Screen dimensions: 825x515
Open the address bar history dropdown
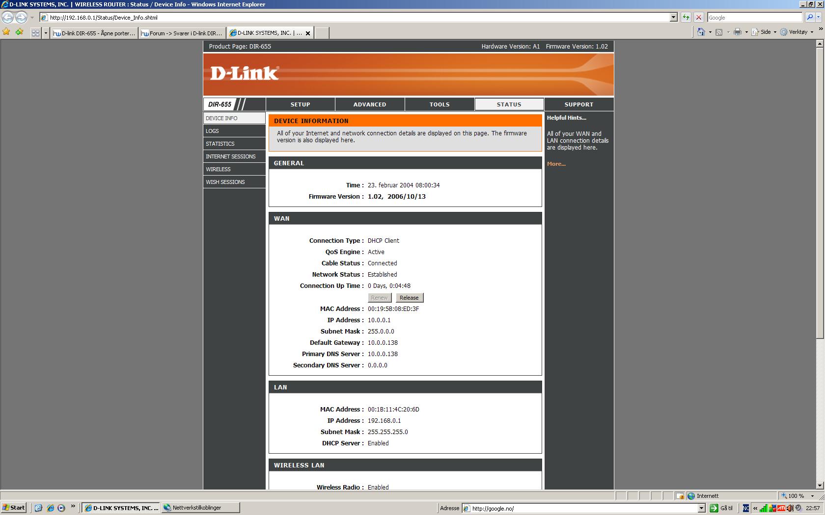tap(674, 17)
